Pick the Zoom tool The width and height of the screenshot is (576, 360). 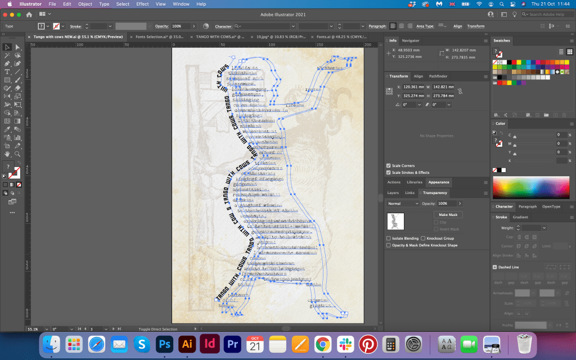pyautogui.click(x=17, y=154)
